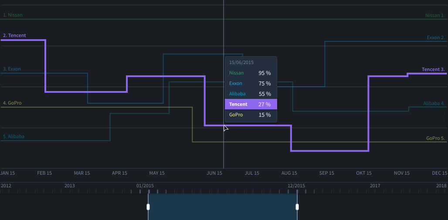This screenshot has width=448, height=220.
Task: Select the '4. GoPro' left series label
Action: pos(12,103)
